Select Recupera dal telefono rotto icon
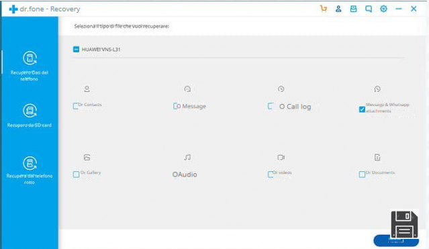Image resolution: width=429 pixels, height=249 pixels. click(30, 163)
